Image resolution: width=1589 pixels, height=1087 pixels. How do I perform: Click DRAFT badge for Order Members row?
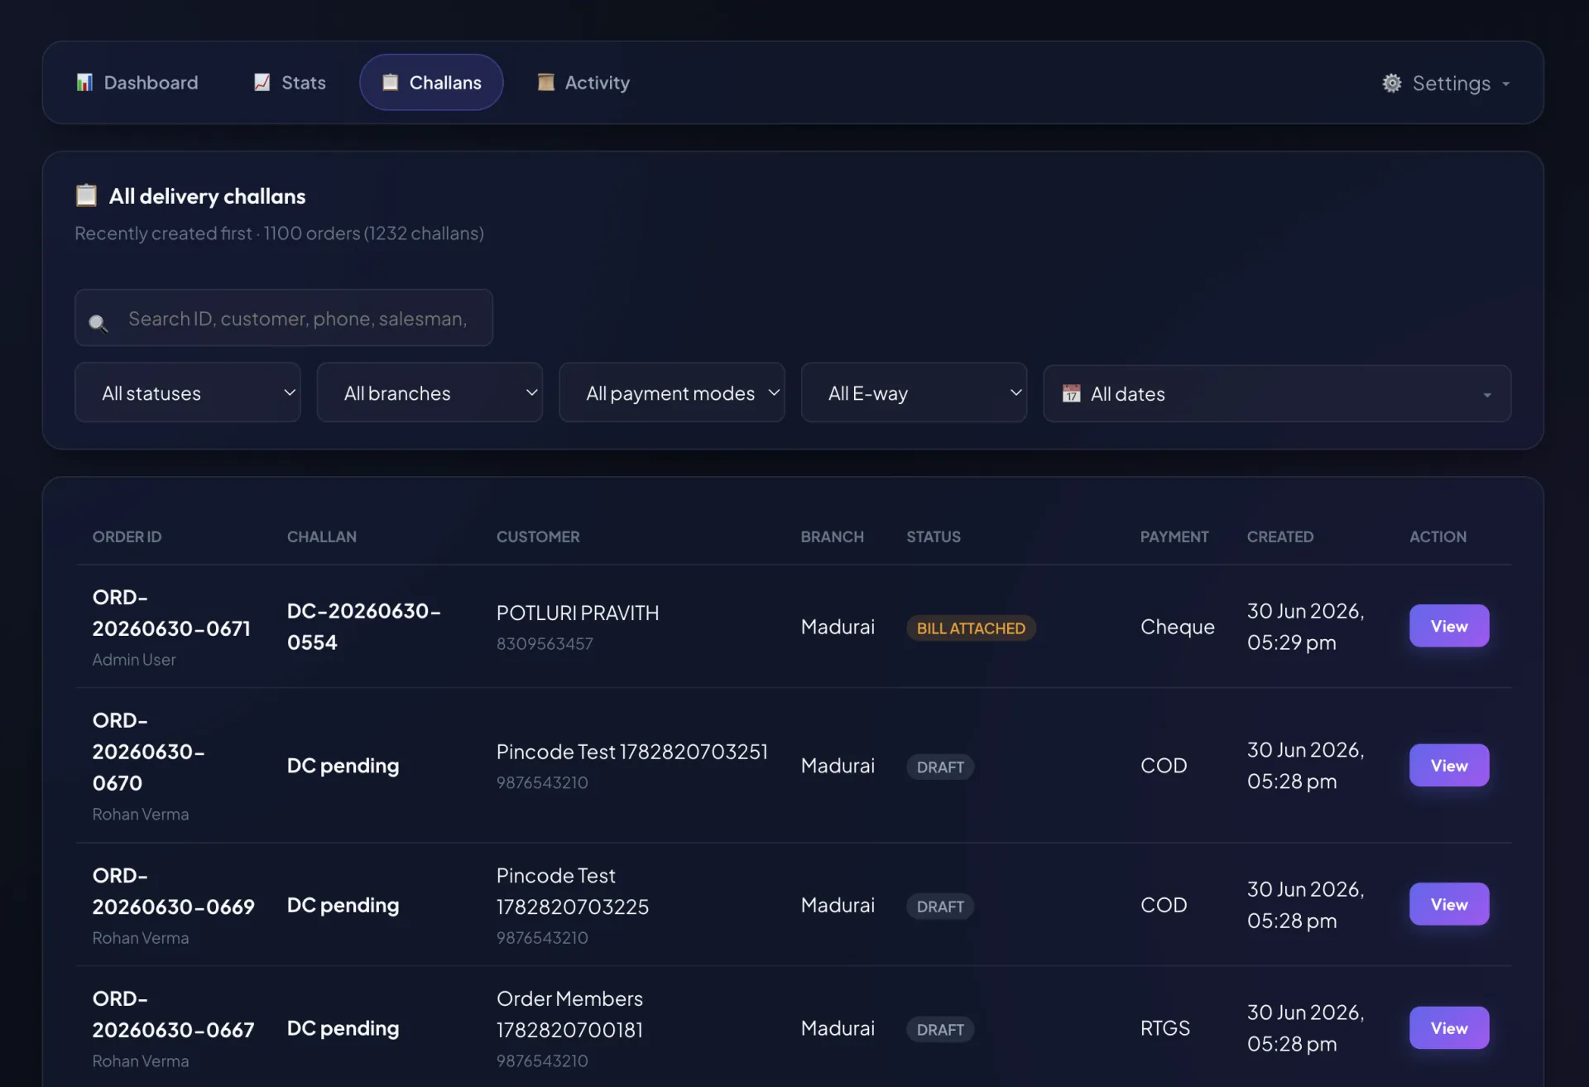point(940,1029)
